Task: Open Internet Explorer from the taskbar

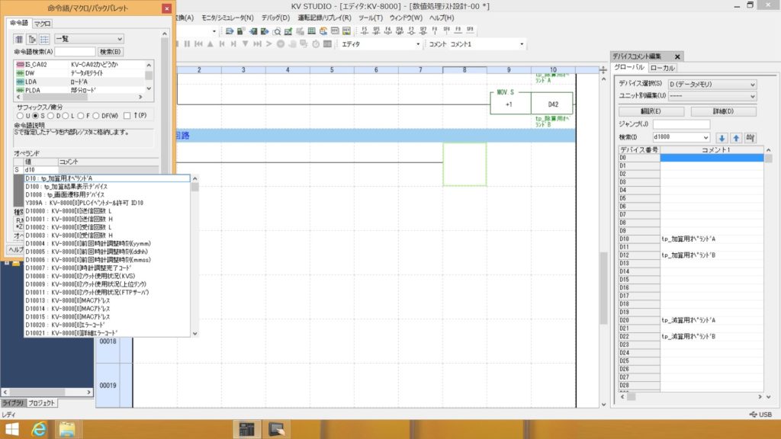Action: pos(38,429)
